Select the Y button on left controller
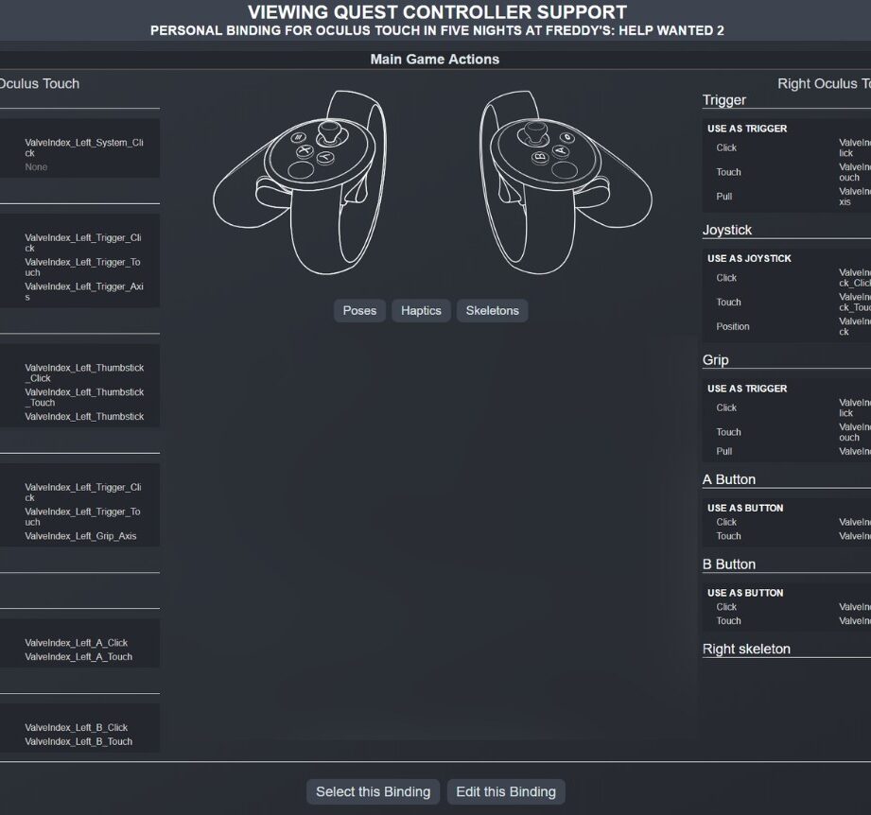The width and height of the screenshot is (871, 815). [x=326, y=157]
